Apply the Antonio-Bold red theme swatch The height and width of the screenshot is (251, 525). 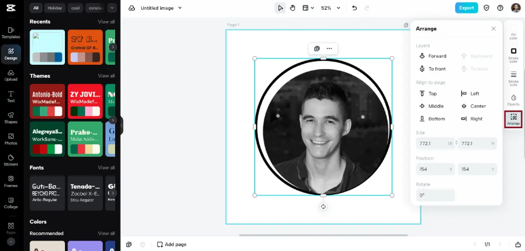47,102
